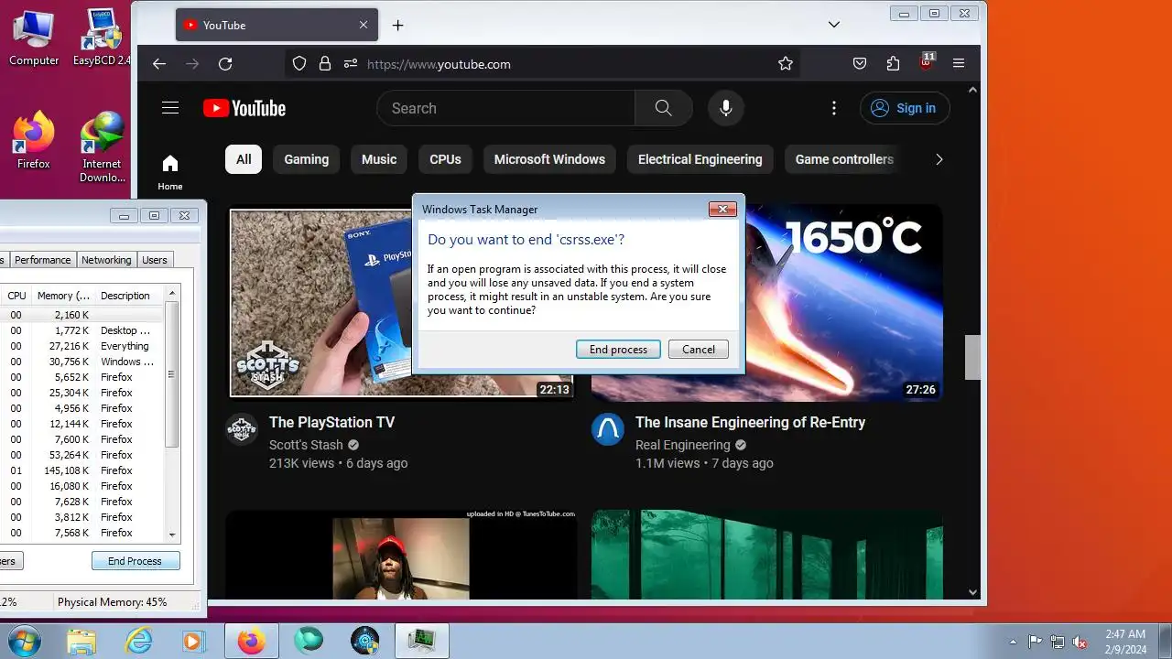Focus the YouTube Search box
The width and height of the screenshot is (1172, 659).
tap(506, 108)
